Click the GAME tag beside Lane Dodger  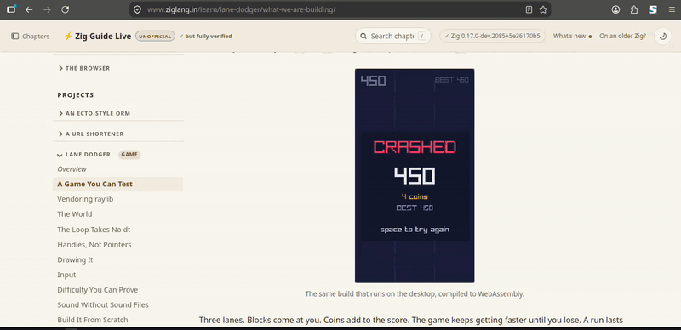click(x=129, y=155)
